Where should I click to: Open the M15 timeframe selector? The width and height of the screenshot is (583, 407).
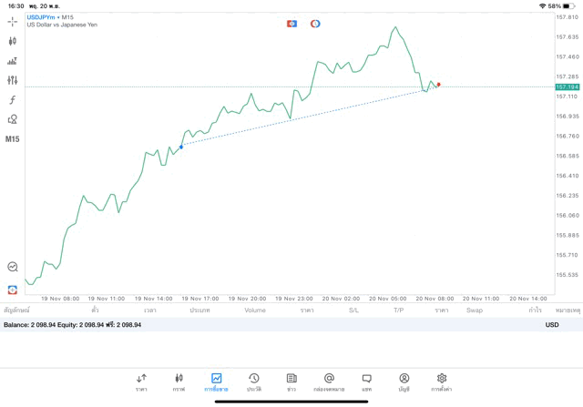[x=12, y=139]
